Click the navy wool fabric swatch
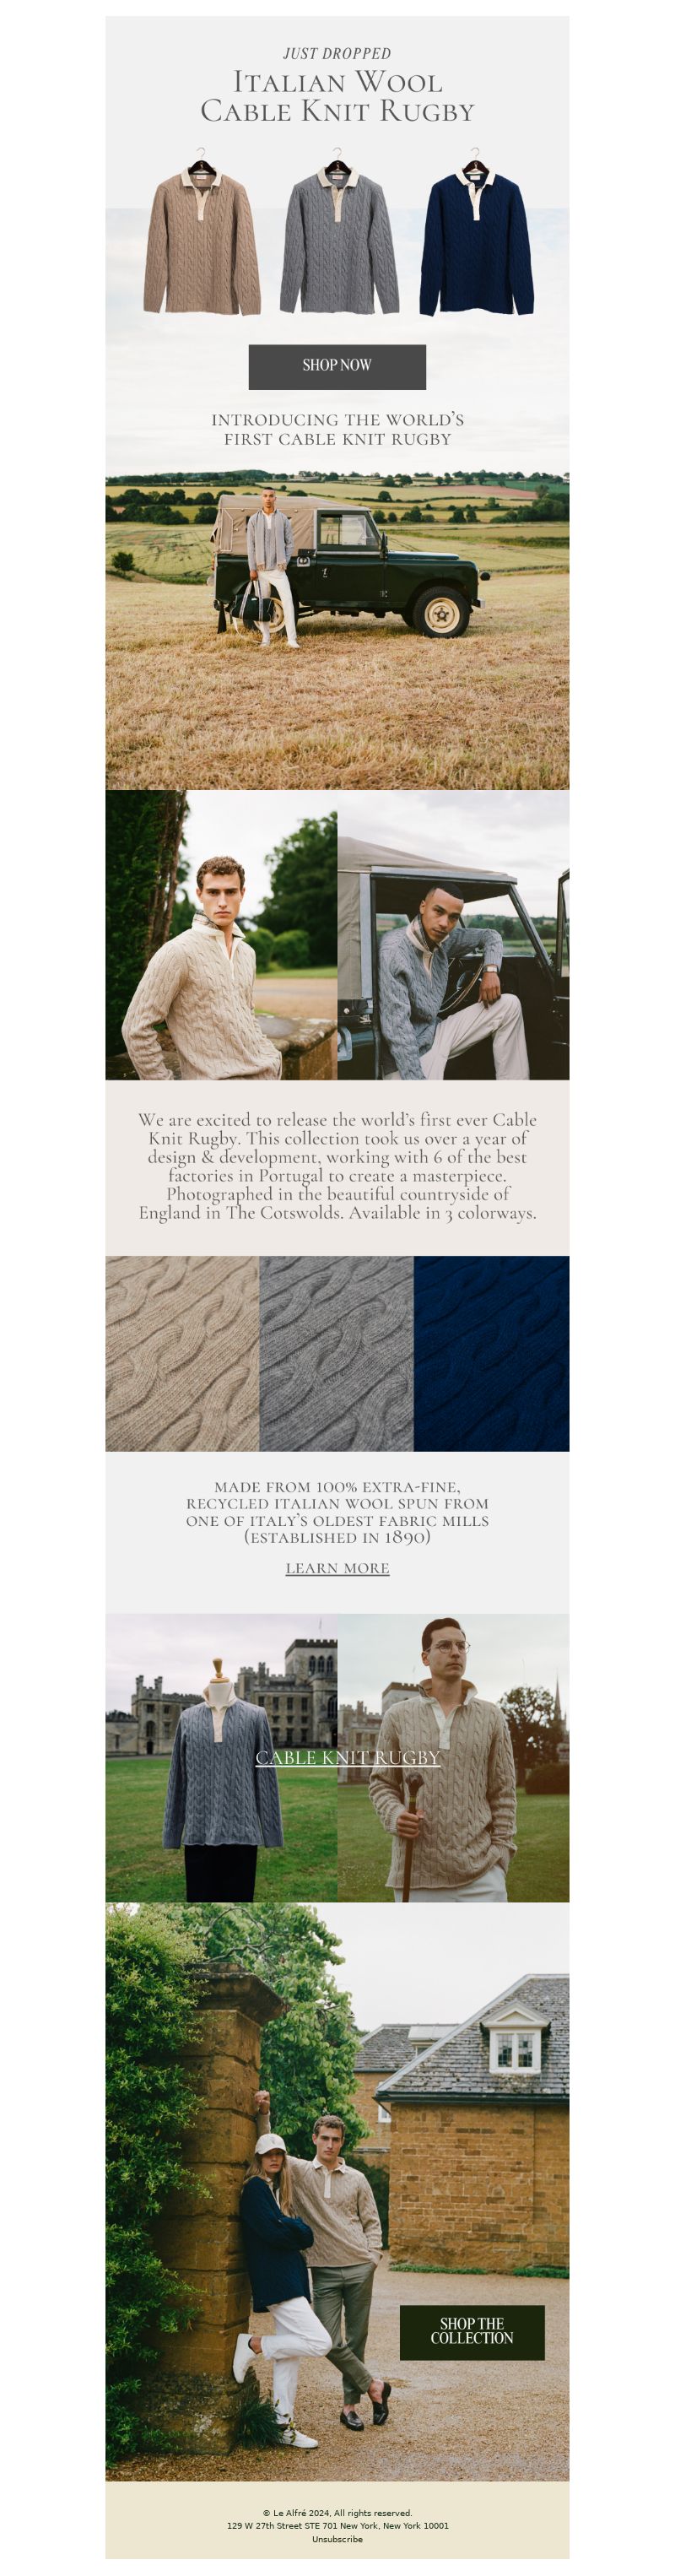 491,1353
